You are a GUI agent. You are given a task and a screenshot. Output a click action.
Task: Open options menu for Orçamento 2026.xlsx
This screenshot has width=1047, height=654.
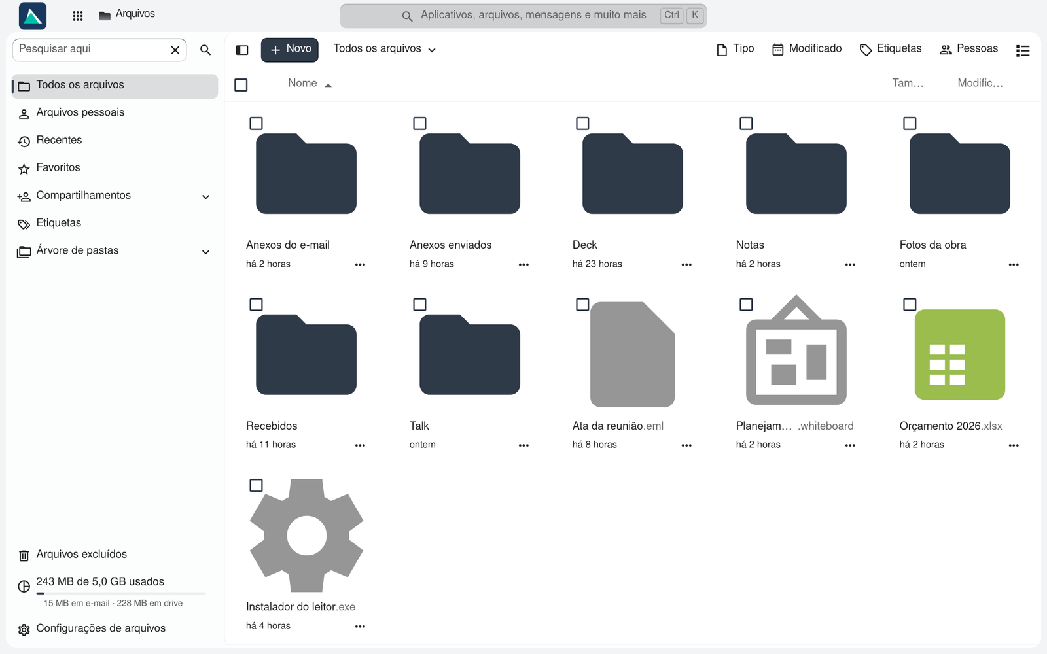tap(1014, 445)
